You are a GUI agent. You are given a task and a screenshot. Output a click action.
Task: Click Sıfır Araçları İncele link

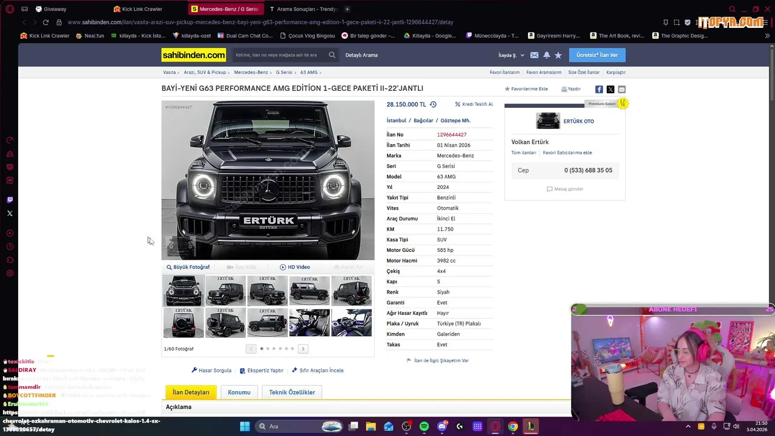point(317,371)
